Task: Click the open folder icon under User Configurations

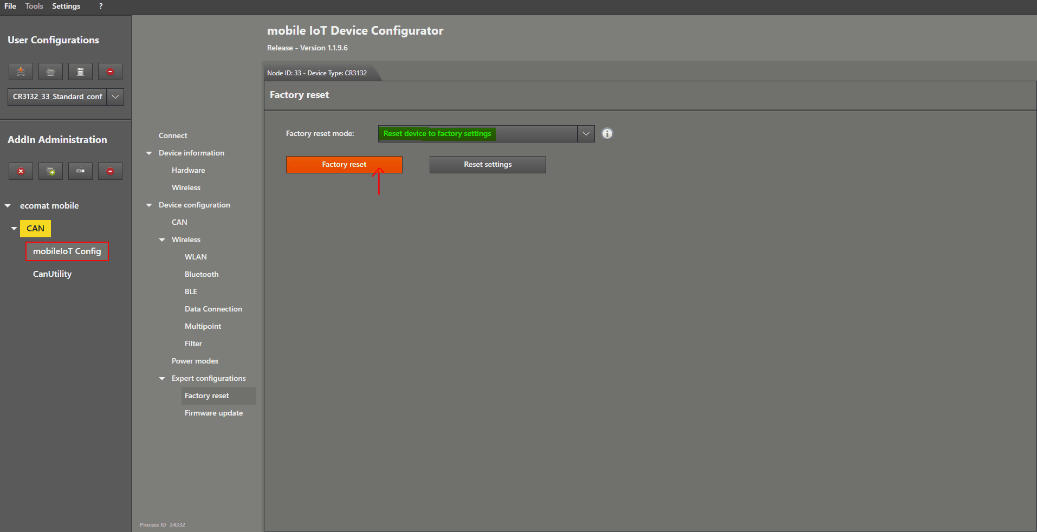Action: [50, 72]
